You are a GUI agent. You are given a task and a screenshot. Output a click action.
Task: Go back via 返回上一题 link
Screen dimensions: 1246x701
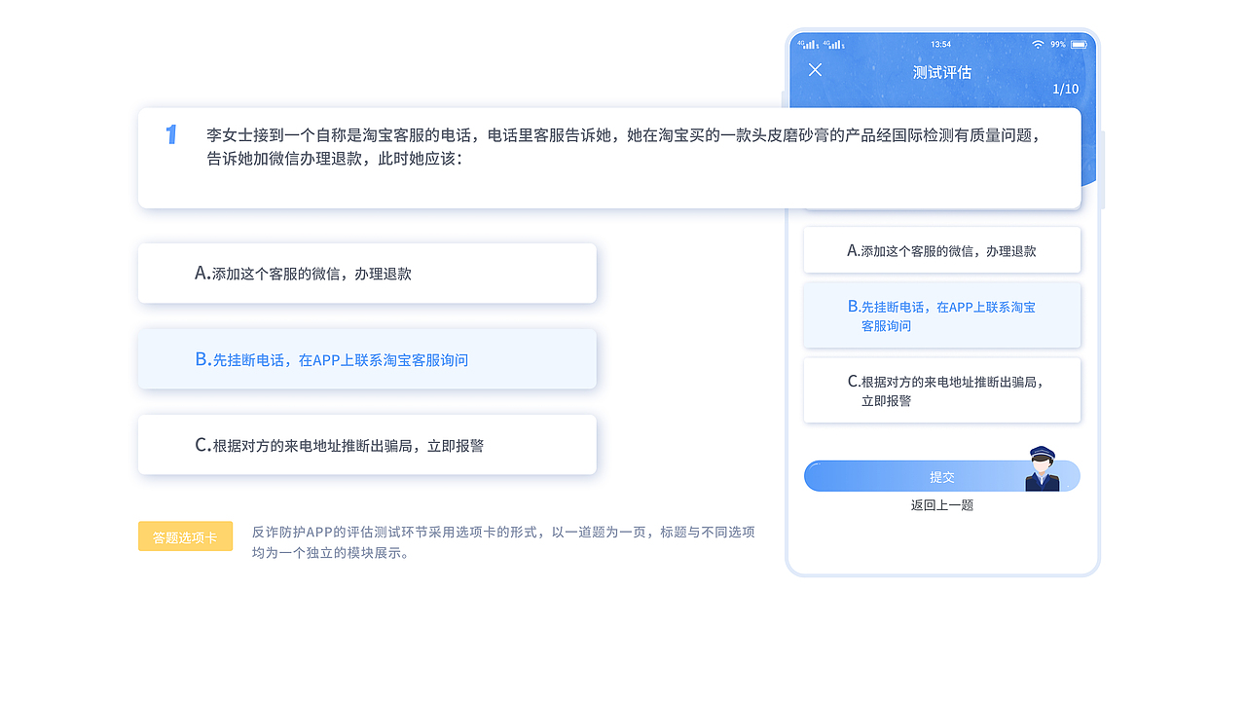[x=942, y=505]
